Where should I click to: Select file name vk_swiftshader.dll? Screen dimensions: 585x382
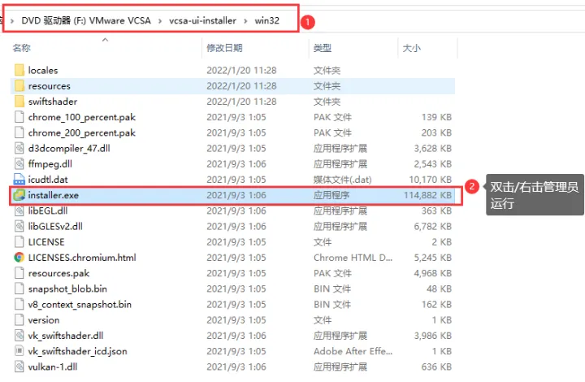pos(66,336)
